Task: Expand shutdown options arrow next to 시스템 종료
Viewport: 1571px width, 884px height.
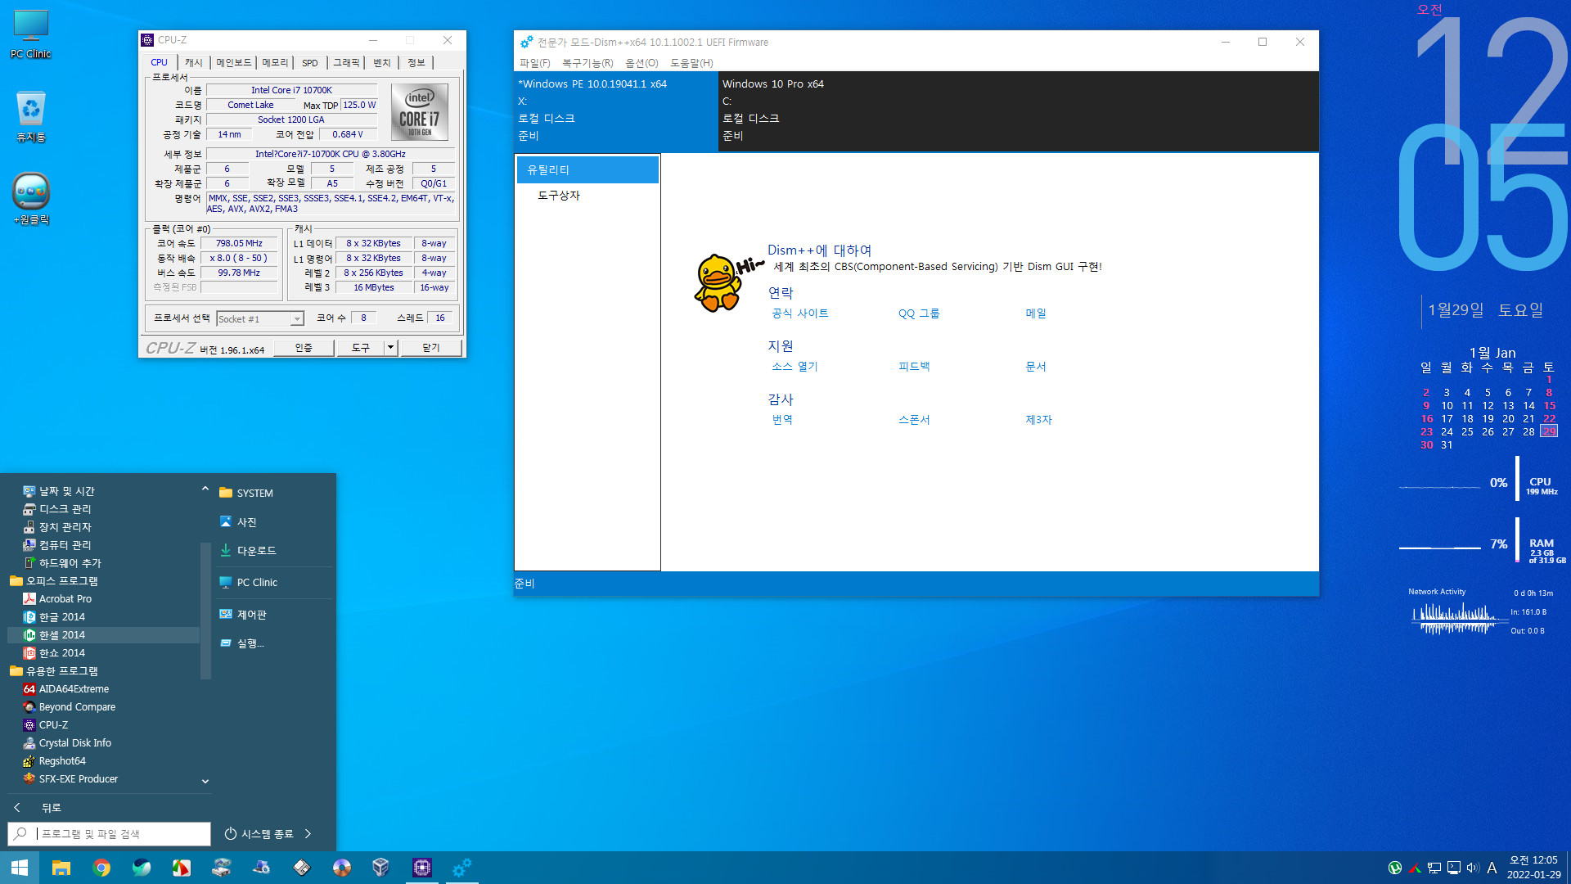Action: point(308,833)
